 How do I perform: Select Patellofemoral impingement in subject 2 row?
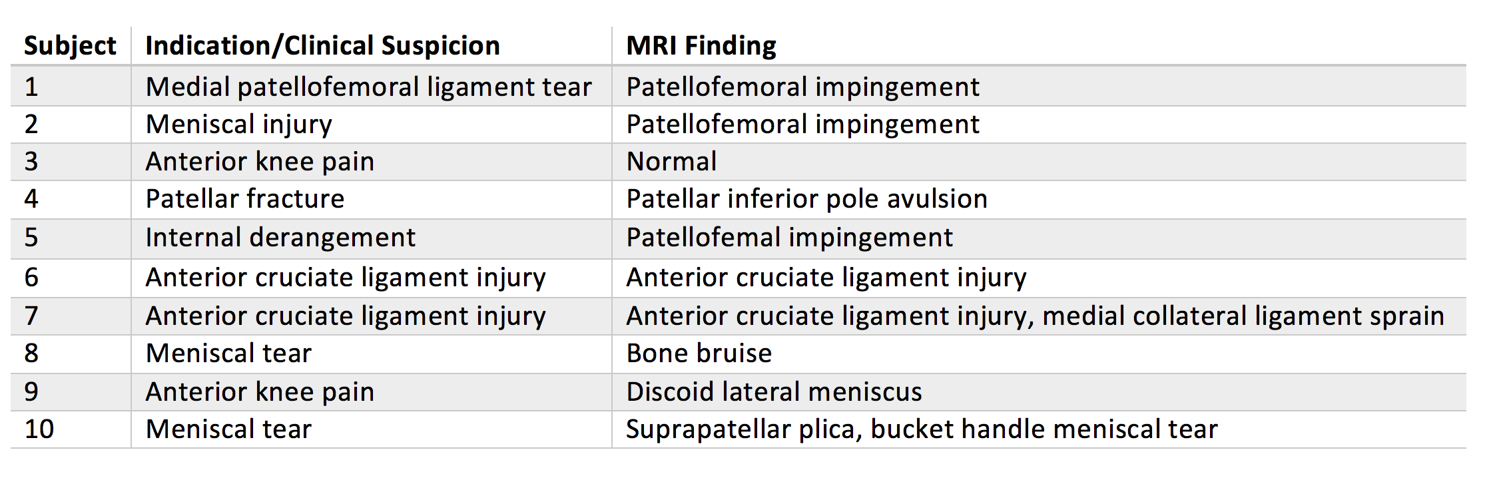(802, 124)
